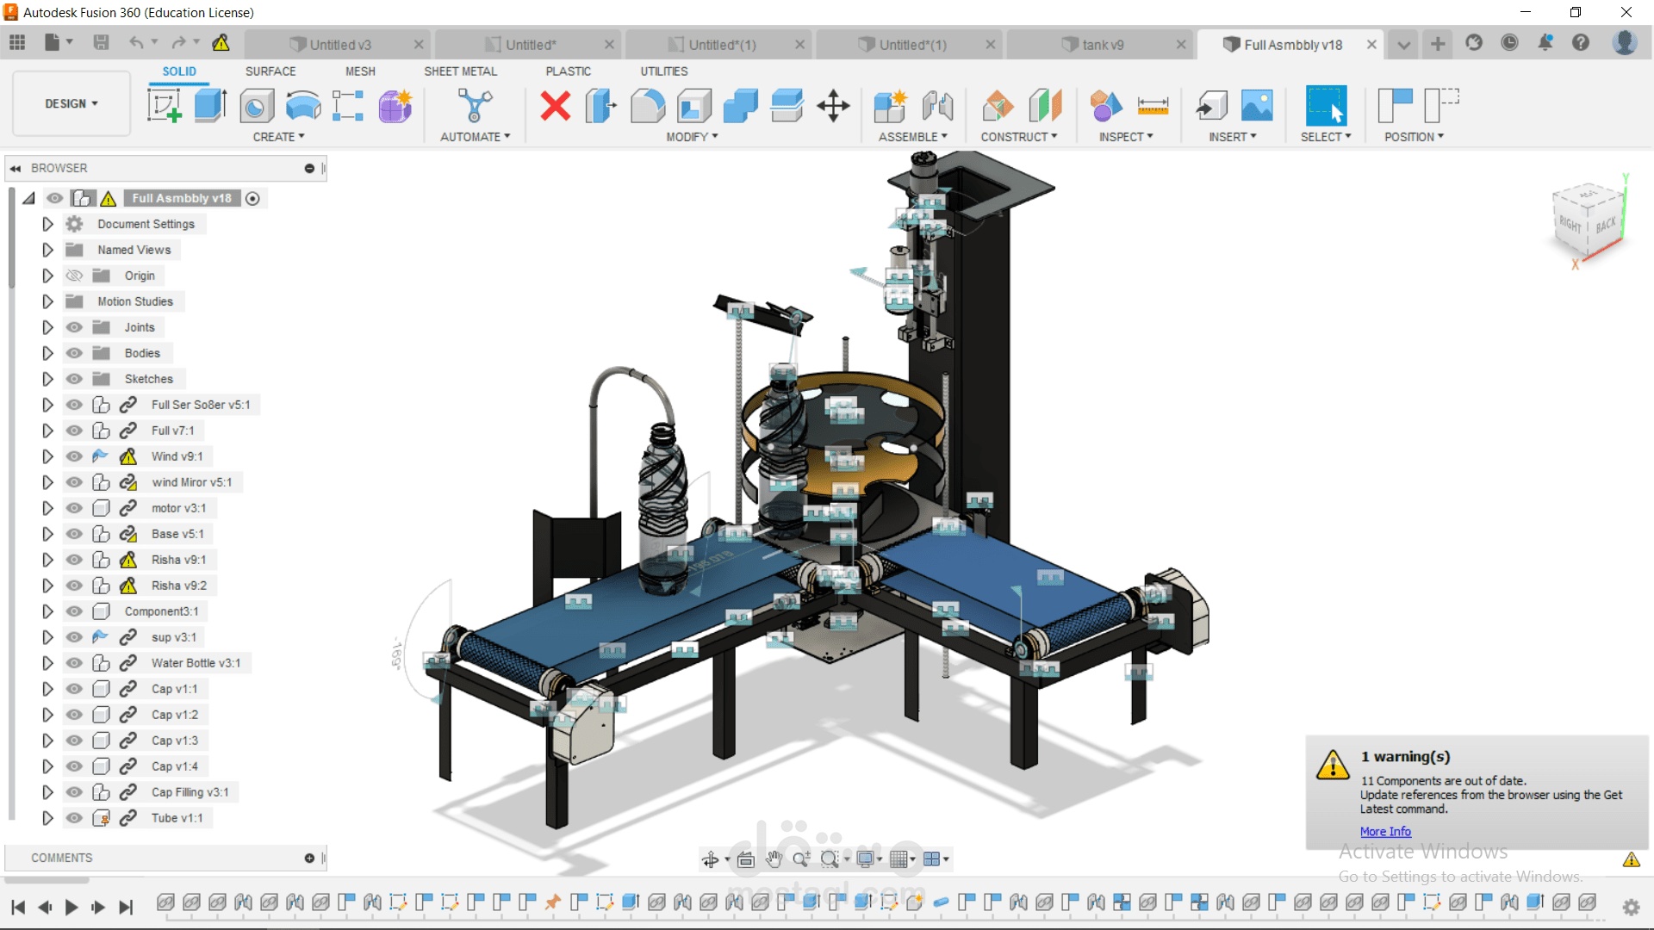Open the DESIGN workspace dropdown
This screenshot has height=930, width=1654.
(72, 103)
